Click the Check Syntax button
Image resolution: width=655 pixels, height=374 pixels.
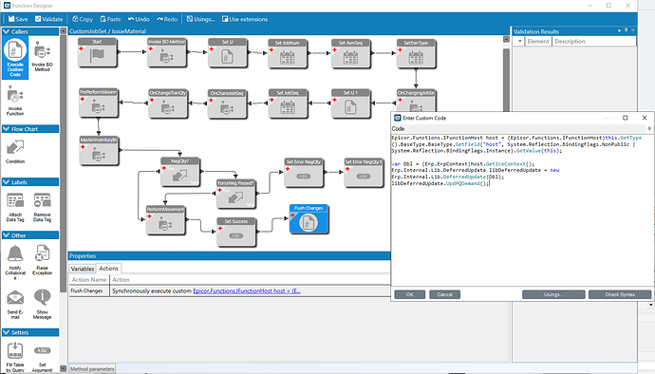click(620, 294)
